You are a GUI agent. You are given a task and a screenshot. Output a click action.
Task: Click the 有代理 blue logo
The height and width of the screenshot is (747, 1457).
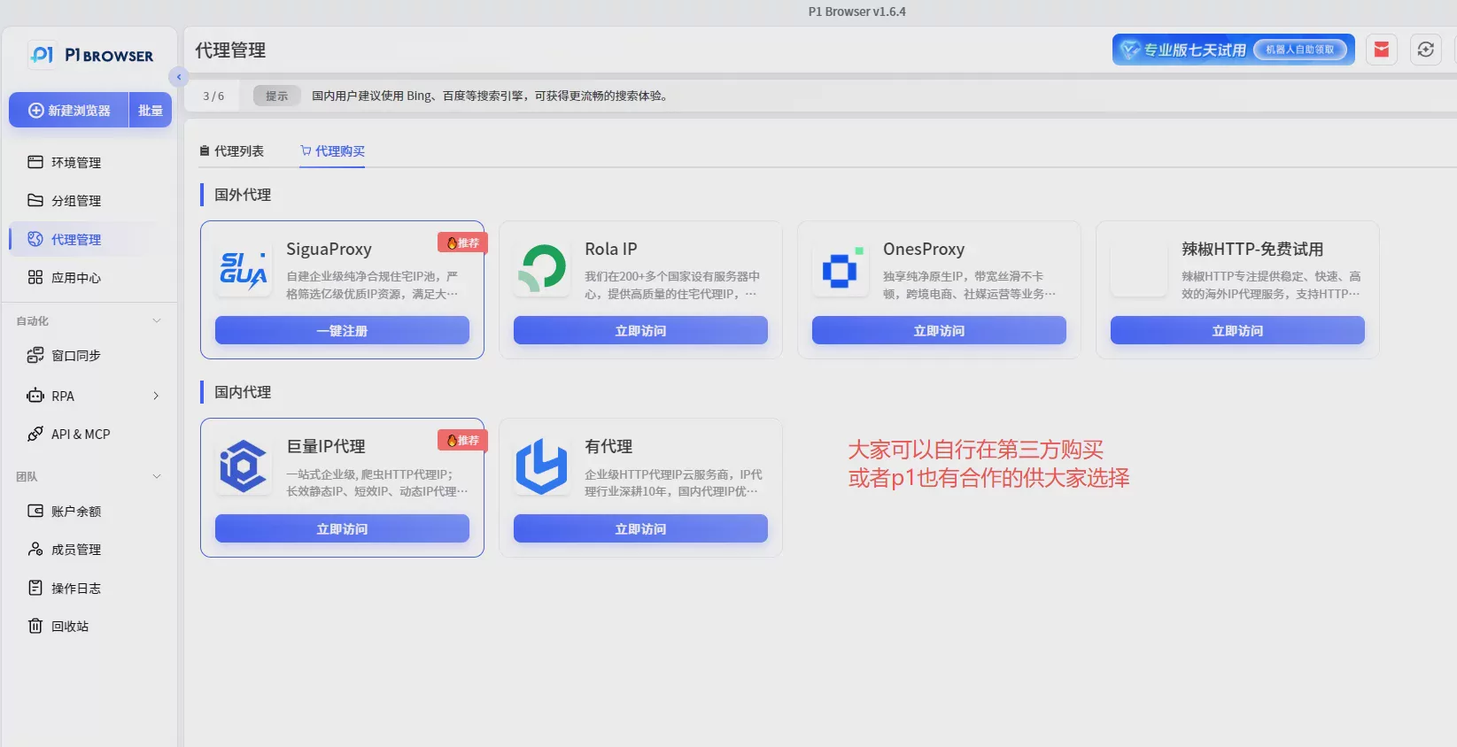point(542,466)
